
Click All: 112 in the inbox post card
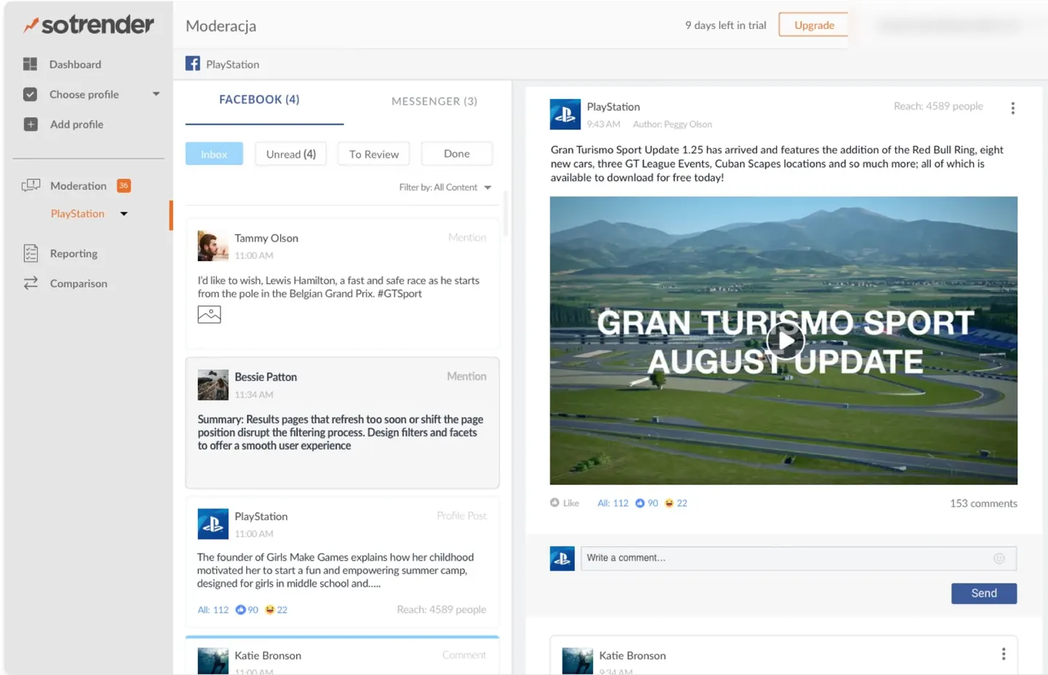[213, 610]
